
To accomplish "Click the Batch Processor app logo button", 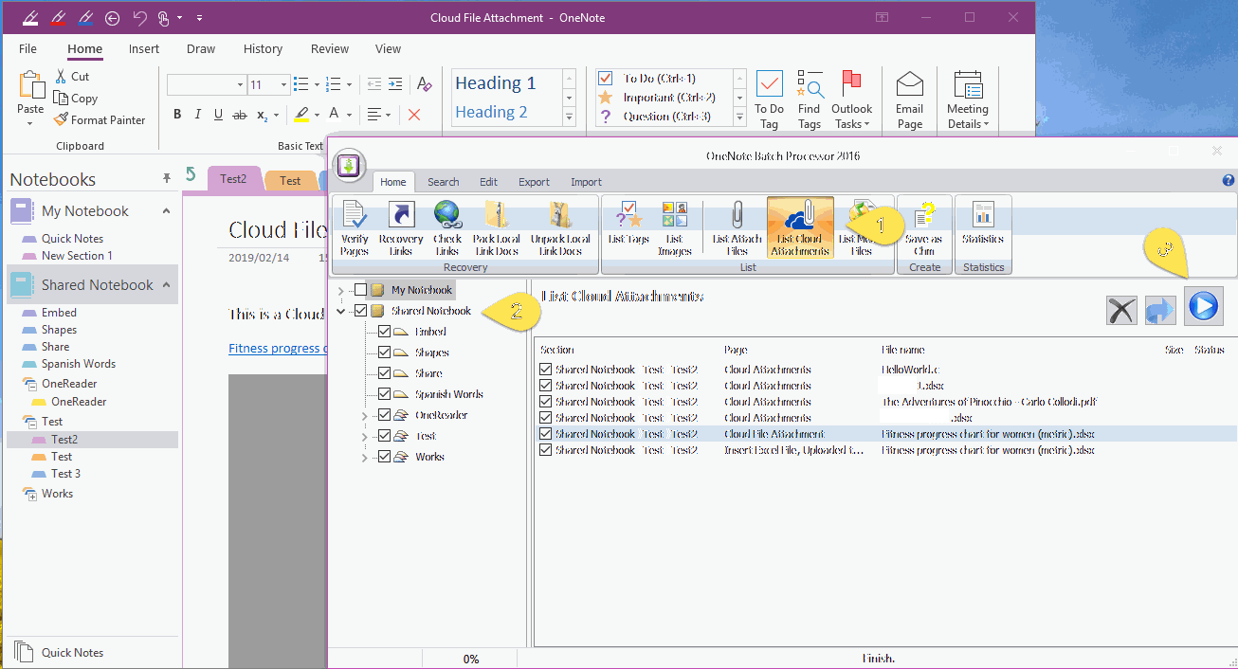I will (x=348, y=165).
